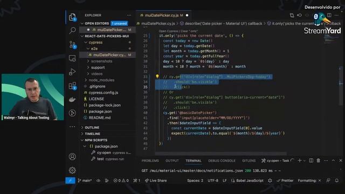345x194 pixels.
Task: Collapse the e2e folder
Action: click(x=94, y=48)
